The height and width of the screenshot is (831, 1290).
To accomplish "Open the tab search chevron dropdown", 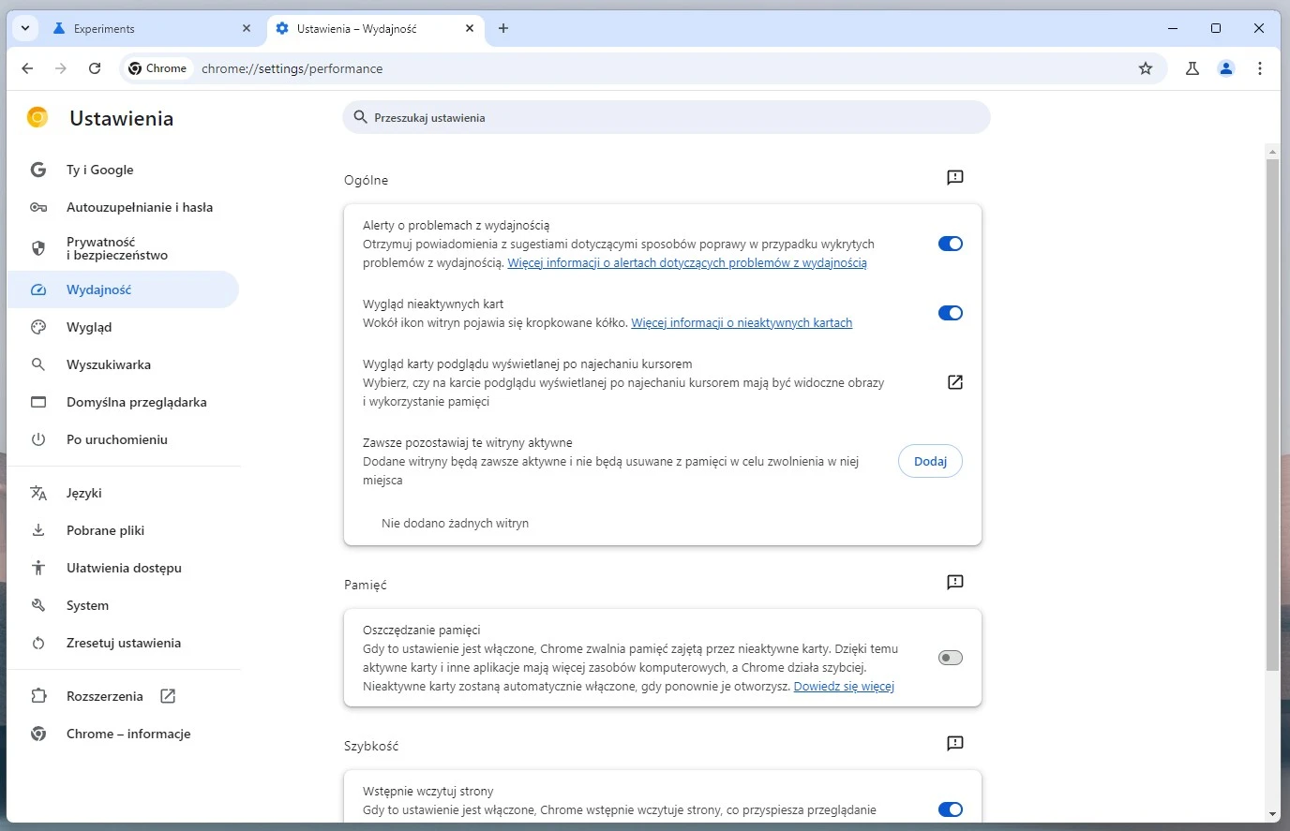I will [25, 28].
